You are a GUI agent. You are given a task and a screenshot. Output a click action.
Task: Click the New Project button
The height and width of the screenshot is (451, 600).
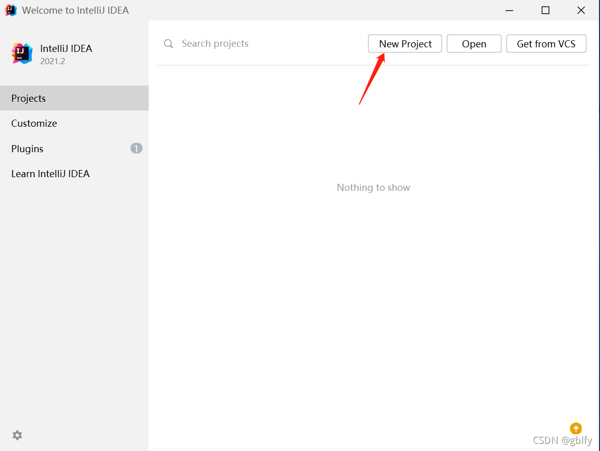[x=405, y=44]
